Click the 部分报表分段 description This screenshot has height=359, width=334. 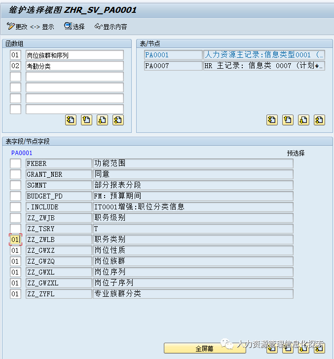click(193, 185)
